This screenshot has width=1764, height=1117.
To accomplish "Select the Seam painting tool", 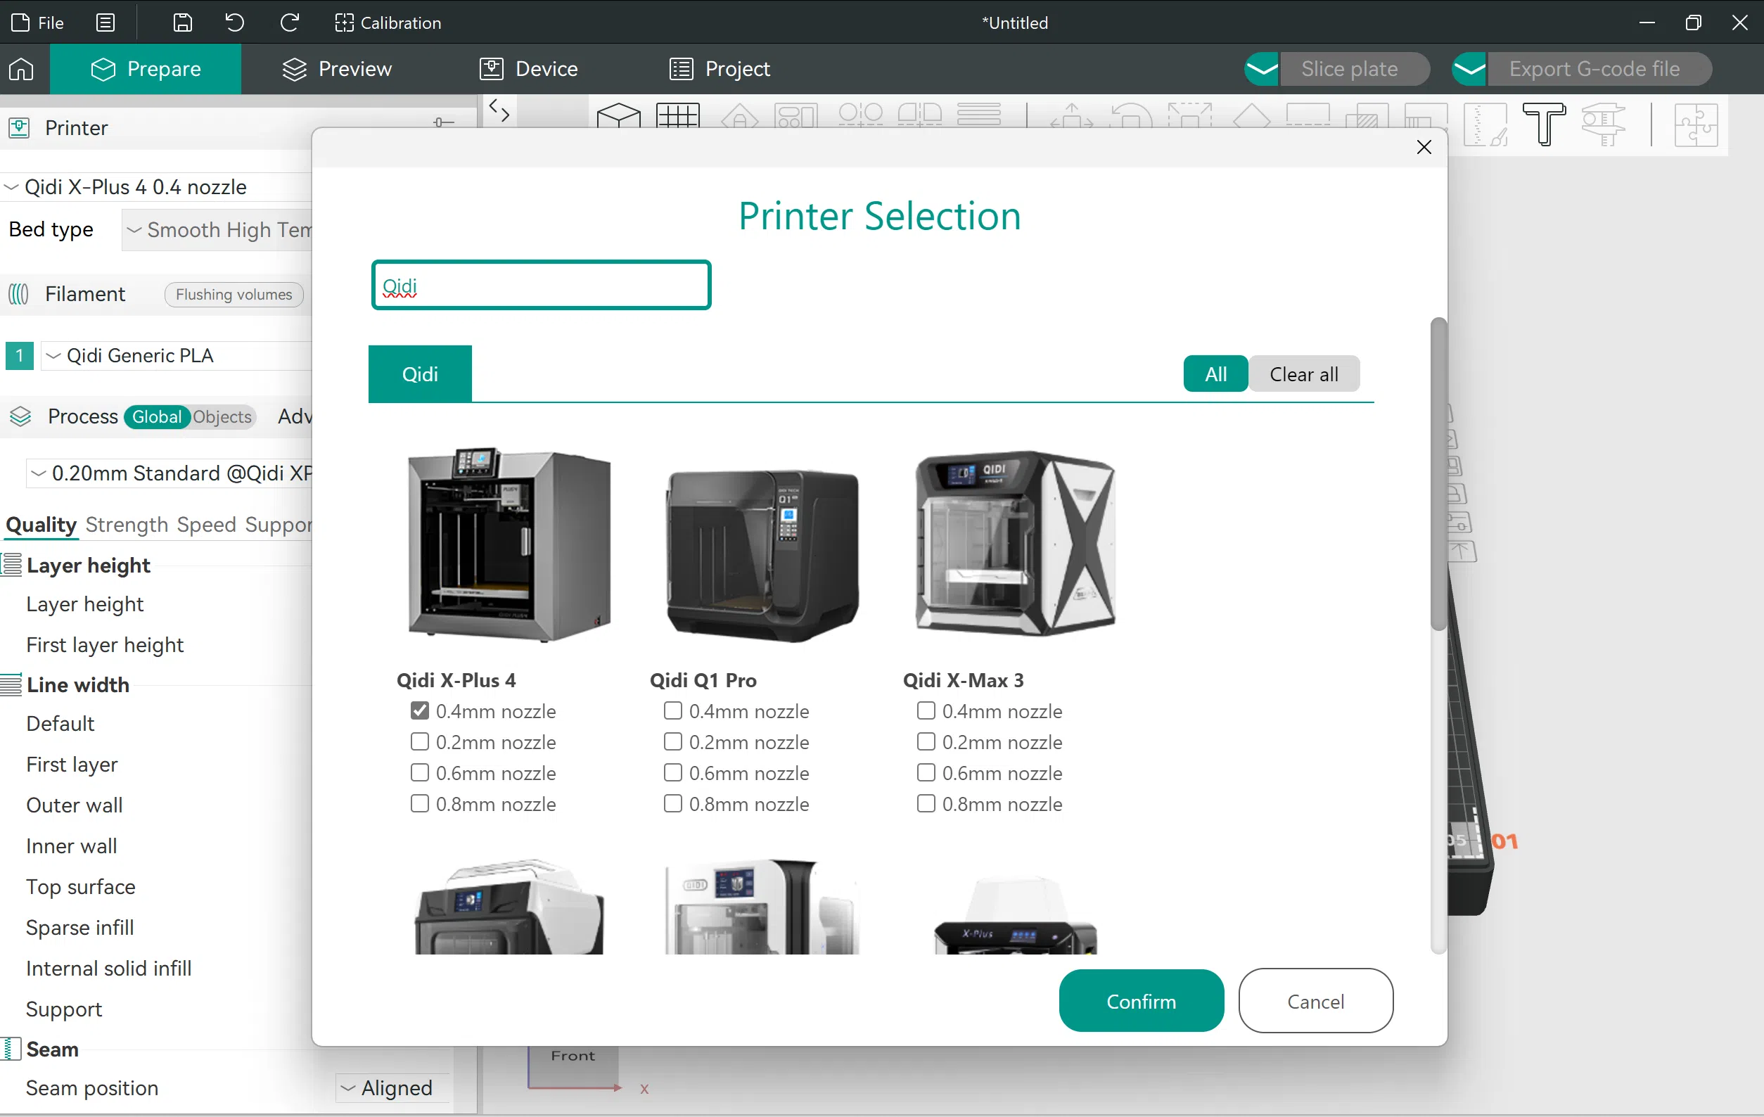I will 1485,125.
